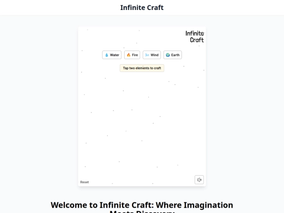Screen dimensions: 284x213
Task: Select the Wind element
Action: coord(152,55)
